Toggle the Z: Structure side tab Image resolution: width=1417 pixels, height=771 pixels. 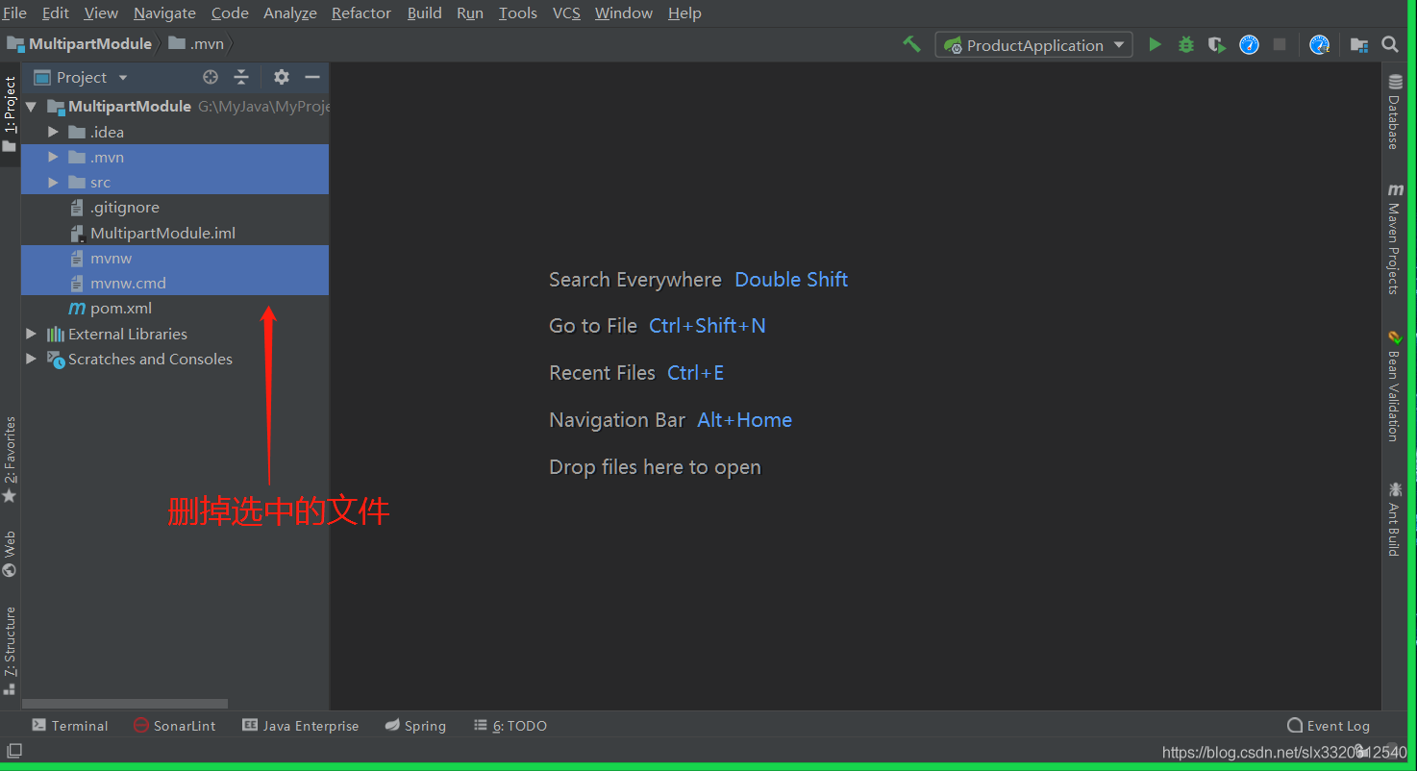(x=10, y=650)
